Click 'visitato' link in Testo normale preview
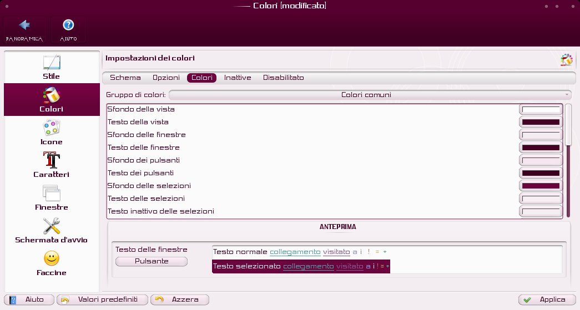580x310 pixels. point(336,252)
